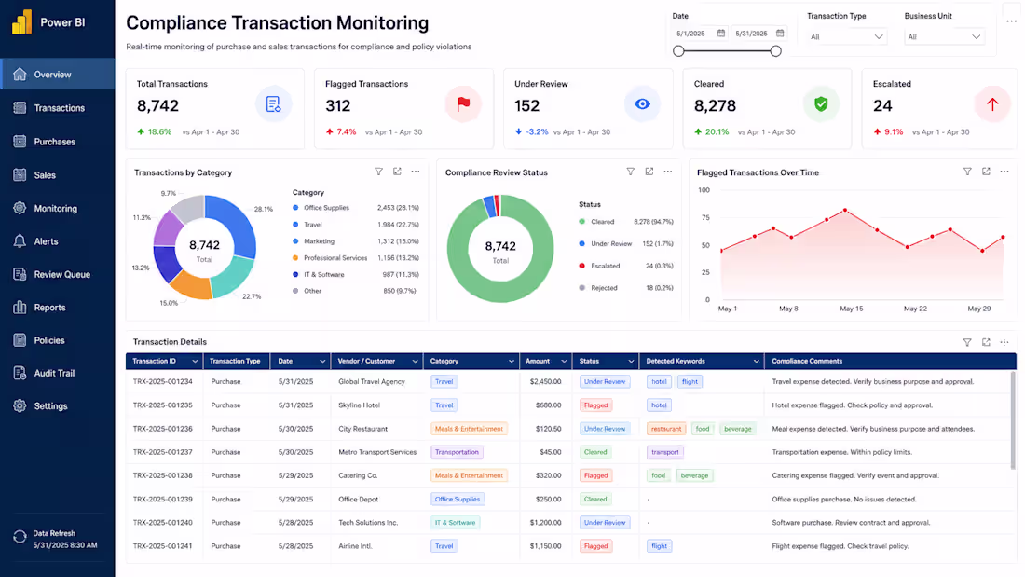
Task: Open focus mode for Flagged Transactions Over Time
Action: click(x=986, y=172)
